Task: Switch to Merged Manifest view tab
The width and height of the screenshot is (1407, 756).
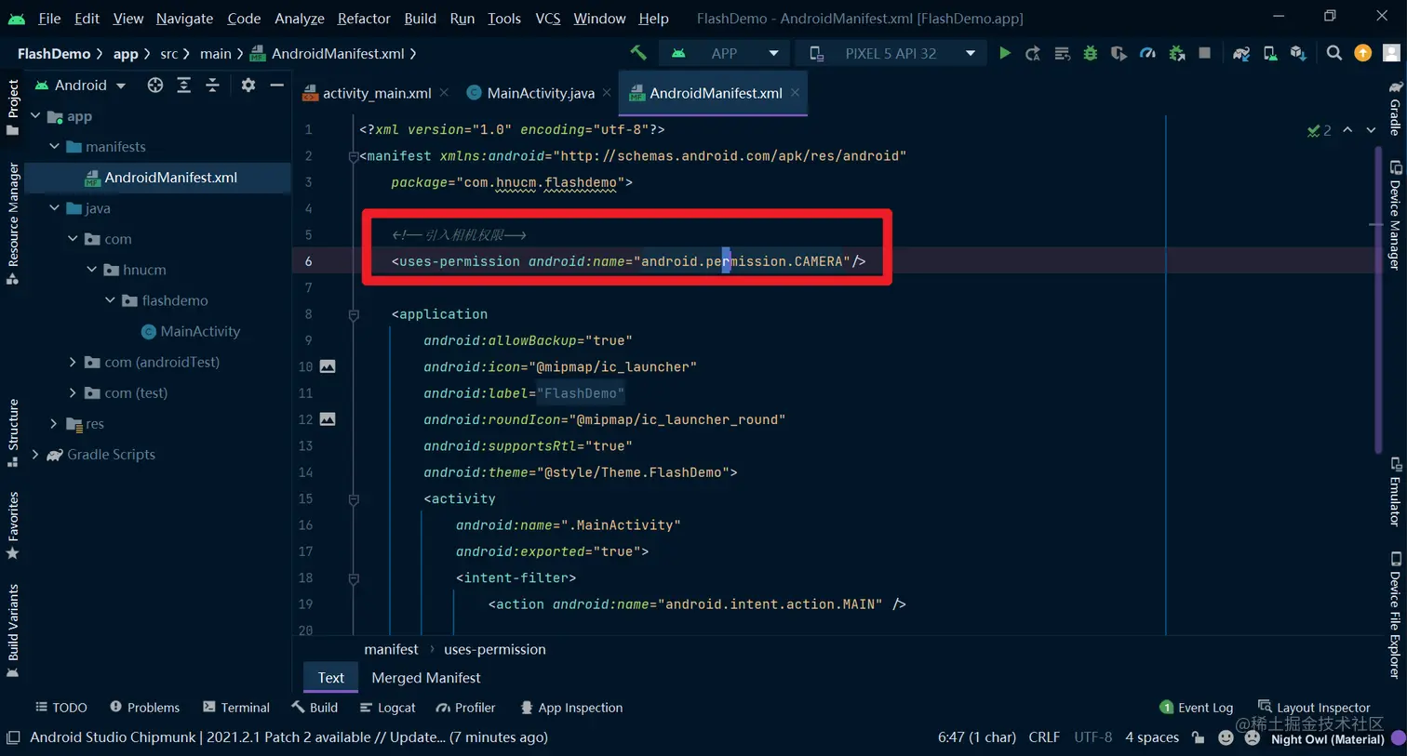Action: pos(426,677)
